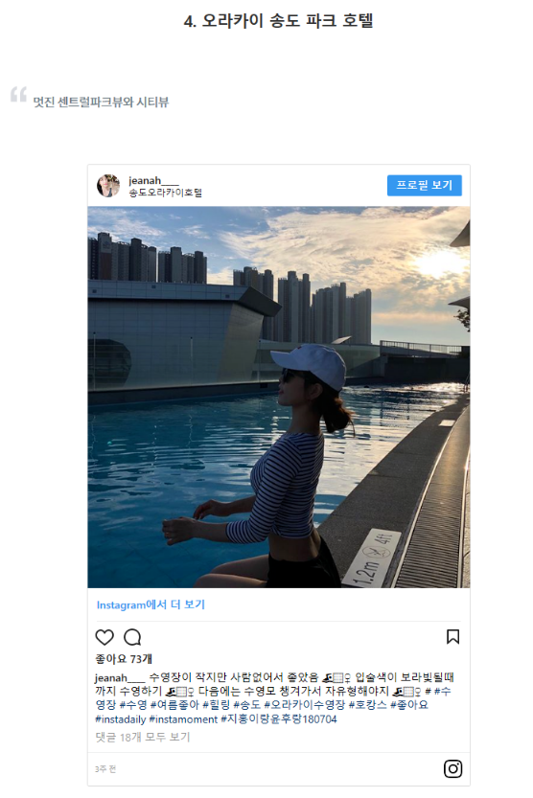Open hashtag #지흥이랑윤후랑180704

coord(278,719)
